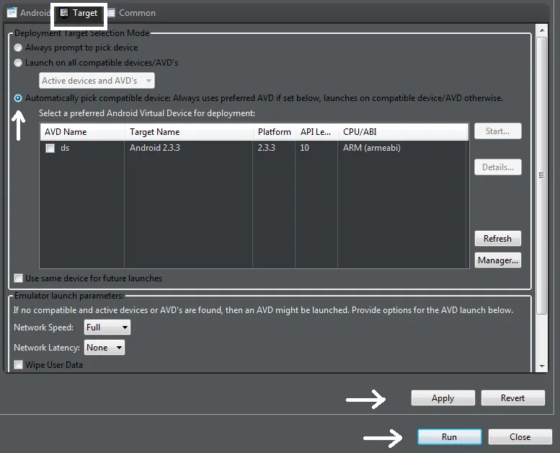Select Always prompt to pick device
Image resolution: width=560 pixels, height=453 pixels.
[18, 48]
